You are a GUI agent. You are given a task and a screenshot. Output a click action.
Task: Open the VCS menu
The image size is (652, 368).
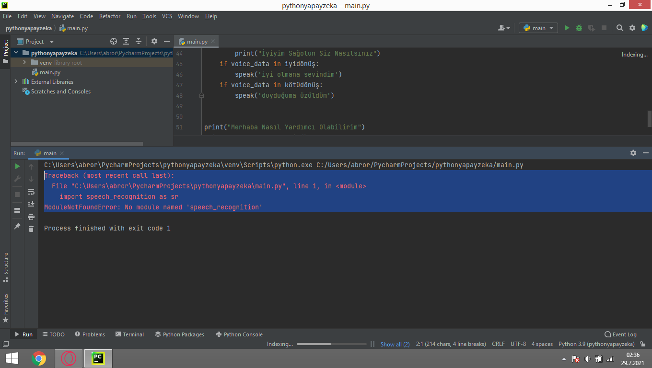click(167, 16)
